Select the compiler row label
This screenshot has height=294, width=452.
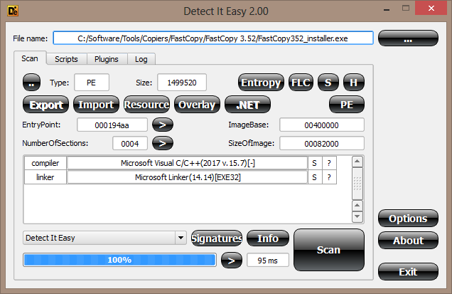(x=45, y=163)
